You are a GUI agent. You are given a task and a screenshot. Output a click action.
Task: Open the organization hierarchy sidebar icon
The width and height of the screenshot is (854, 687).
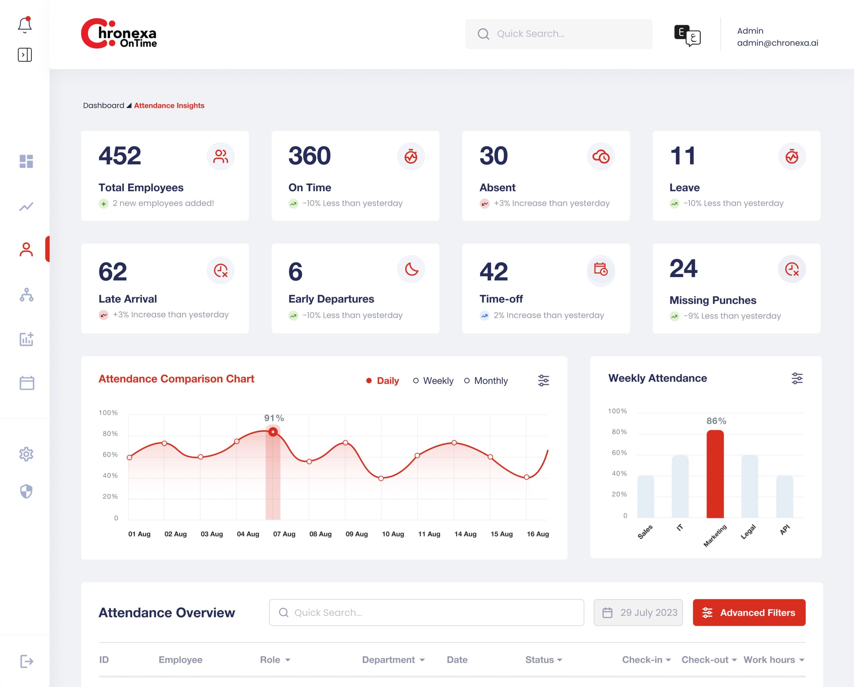pyautogui.click(x=27, y=295)
